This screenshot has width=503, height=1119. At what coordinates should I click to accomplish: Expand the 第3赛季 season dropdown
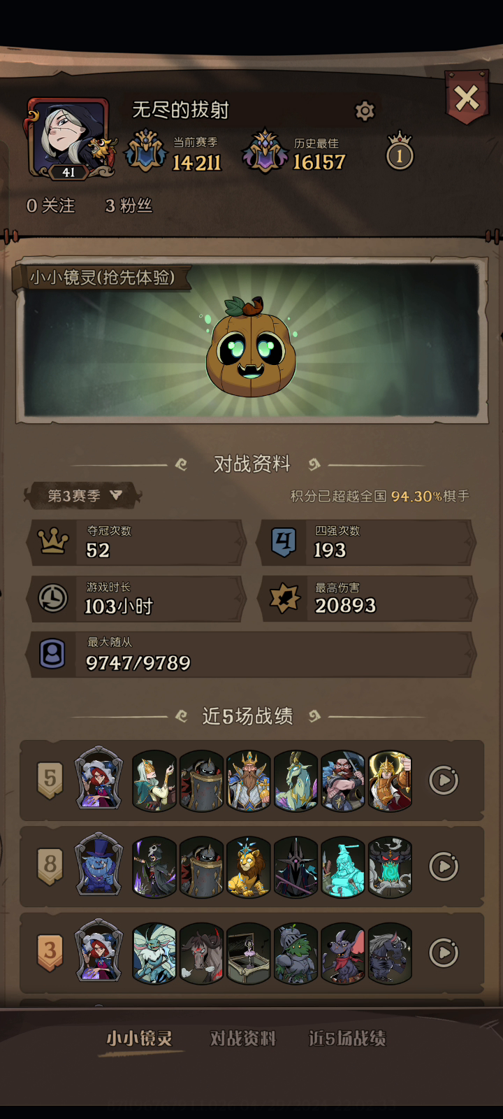[84, 496]
